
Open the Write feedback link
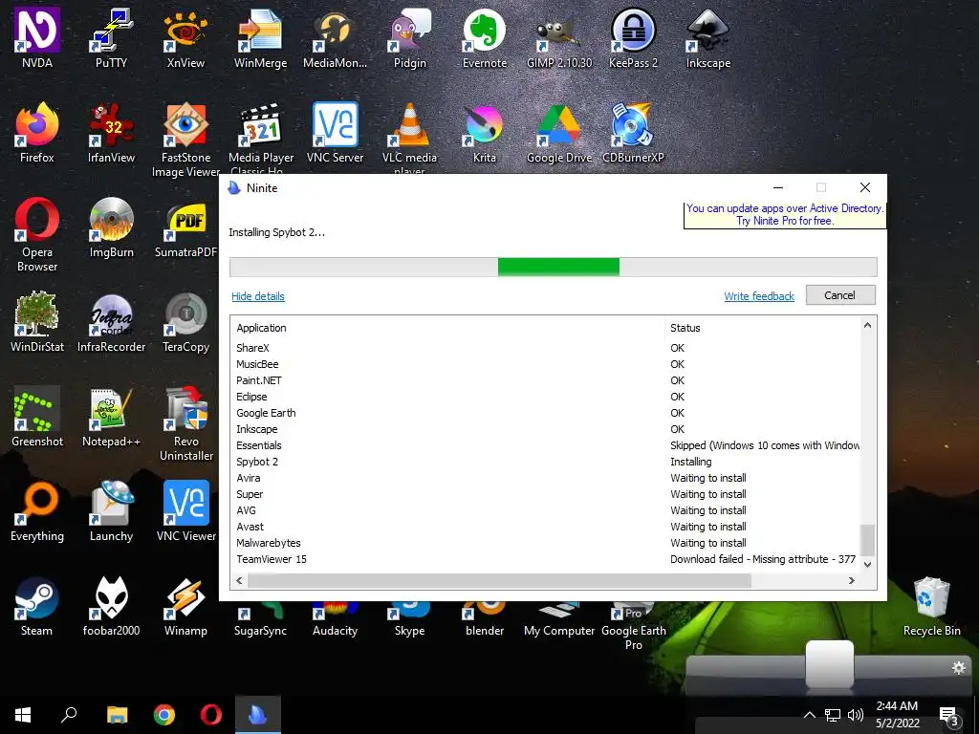[759, 296]
